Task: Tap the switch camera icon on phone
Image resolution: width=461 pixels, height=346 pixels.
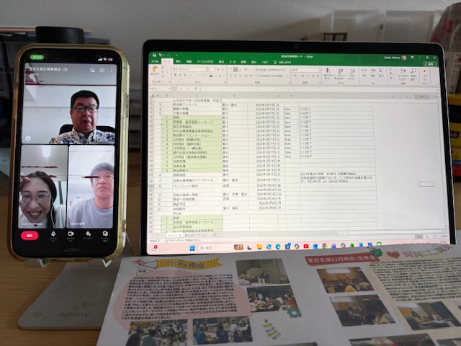Action: click(x=102, y=70)
